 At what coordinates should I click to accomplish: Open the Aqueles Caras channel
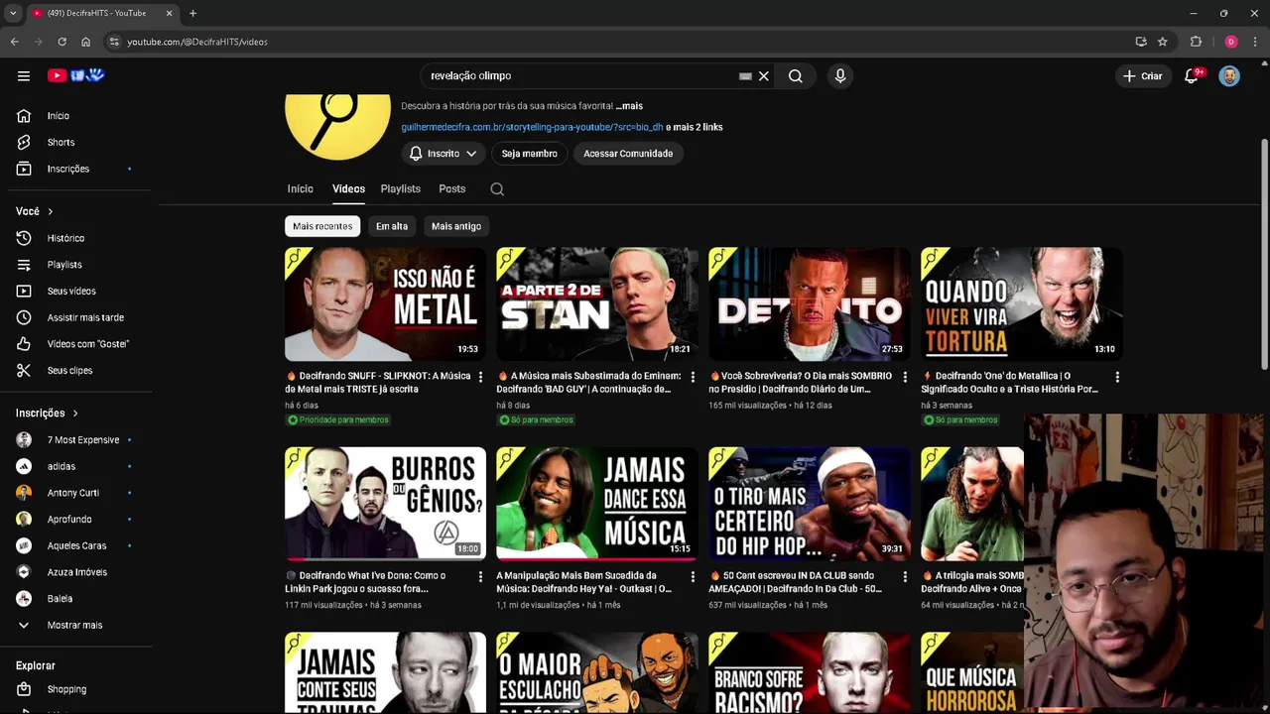tap(76, 545)
